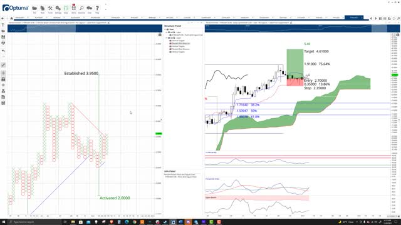Click the Optuma logo
The height and width of the screenshot is (225, 401).
(15, 8)
